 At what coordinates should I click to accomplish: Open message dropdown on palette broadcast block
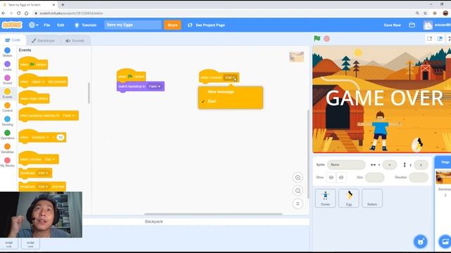(43, 173)
